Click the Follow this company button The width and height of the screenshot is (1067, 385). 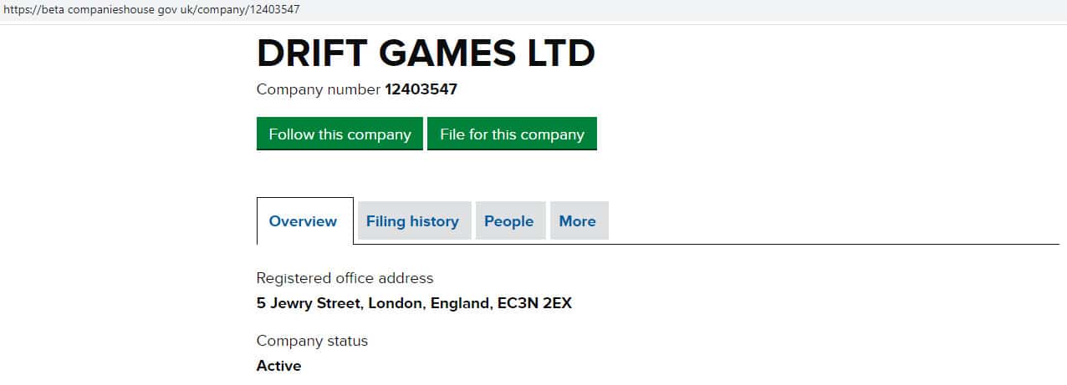339,134
